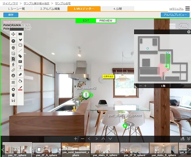Toggle FULL screen view
The height and width of the screenshot is (157, 191).
click(x=183, y=26)
